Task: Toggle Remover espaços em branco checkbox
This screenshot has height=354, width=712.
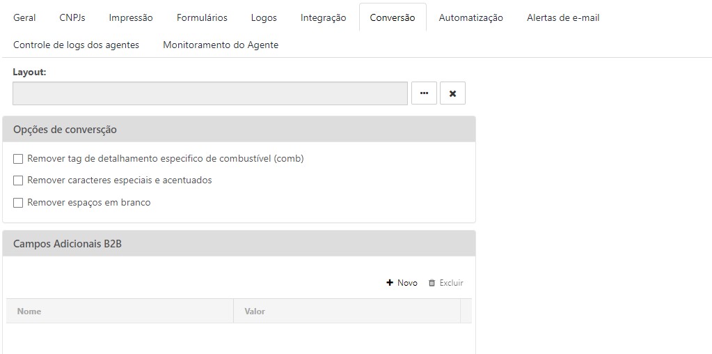Action: (x=18, y=203)
